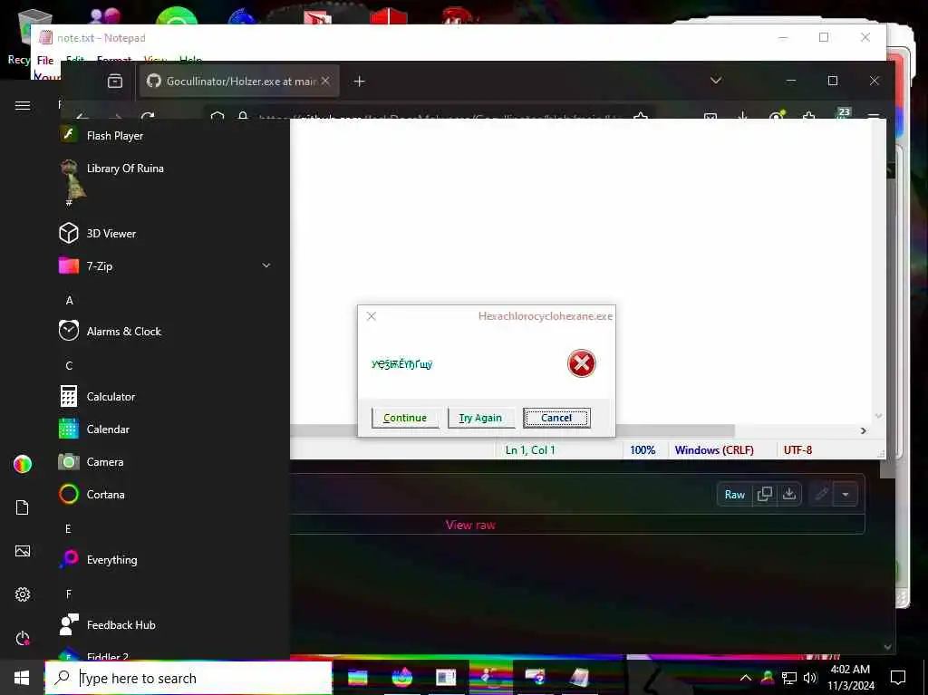Viewport: 928px width, 695px height.
Task: Click browser page scrollbar down arrow
Action: (887, 647)
